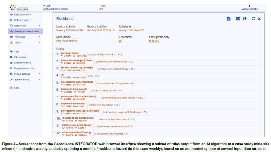
Task: Open Tags in the sidebar
Action: coord(17,52)
